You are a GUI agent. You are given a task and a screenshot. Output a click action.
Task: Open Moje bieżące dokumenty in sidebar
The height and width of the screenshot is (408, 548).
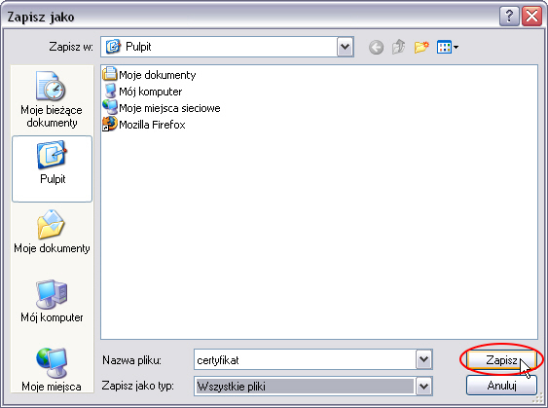click(52, 99)
